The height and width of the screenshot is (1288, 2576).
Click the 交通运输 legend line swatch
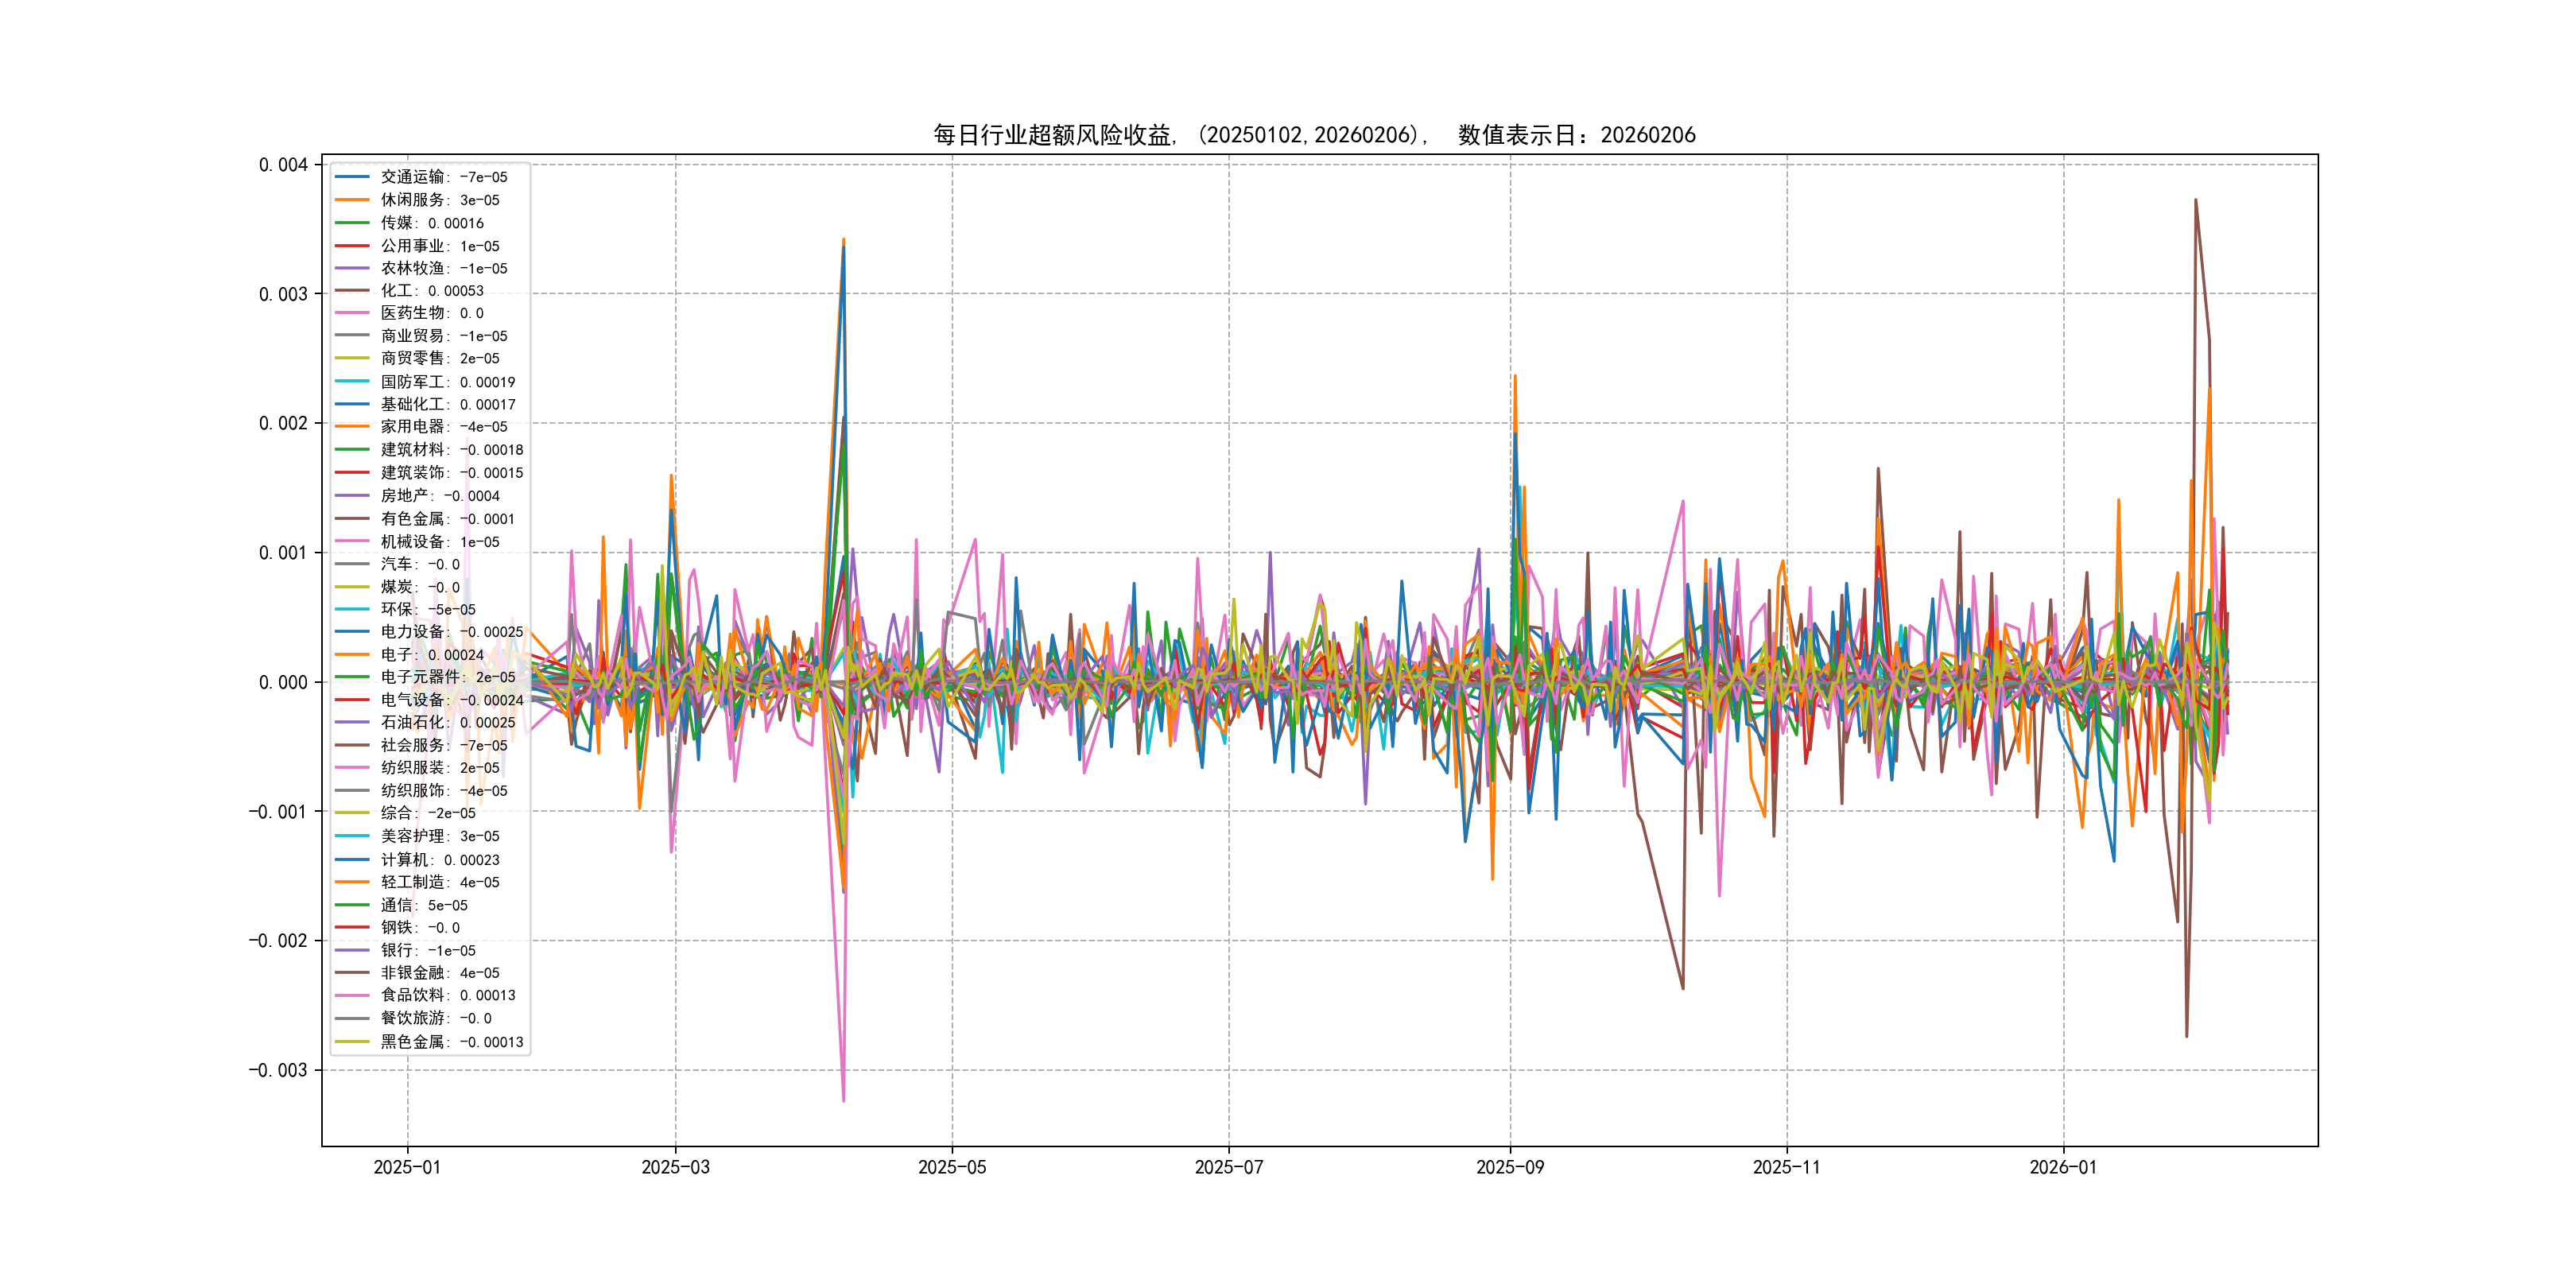[x=352, y=177]
